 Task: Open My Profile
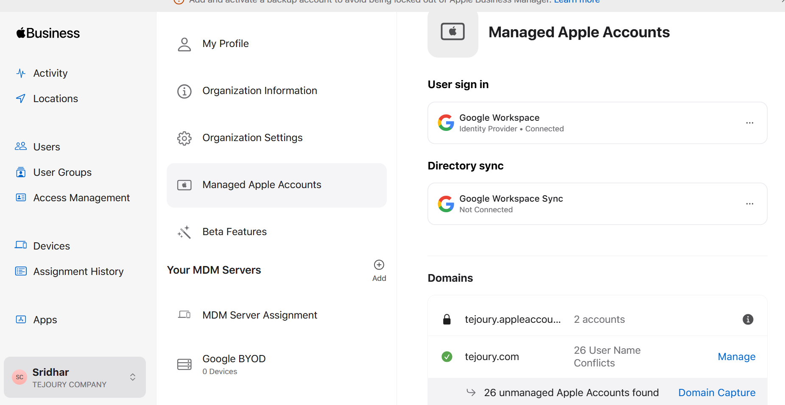coord(225,44)
